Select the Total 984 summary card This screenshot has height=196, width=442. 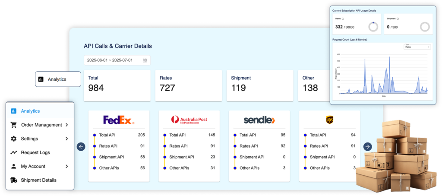tap(117, 86)
